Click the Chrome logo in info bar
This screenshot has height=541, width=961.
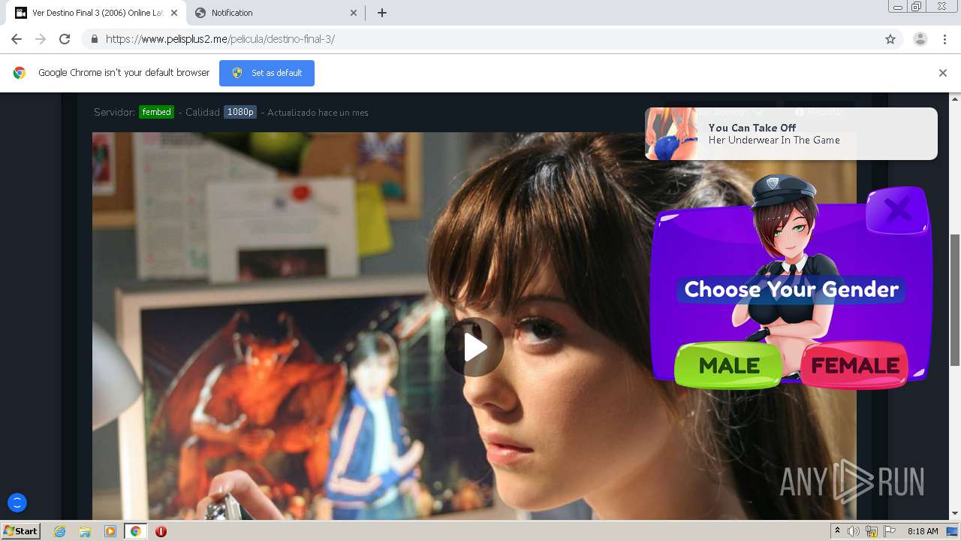click(20, 73)
